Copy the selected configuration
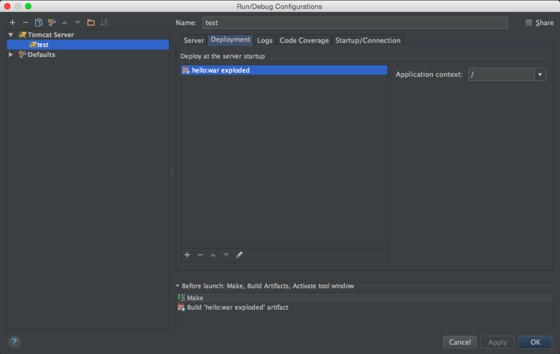 pos(39,22)
